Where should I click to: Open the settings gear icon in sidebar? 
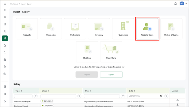point(5,94)
